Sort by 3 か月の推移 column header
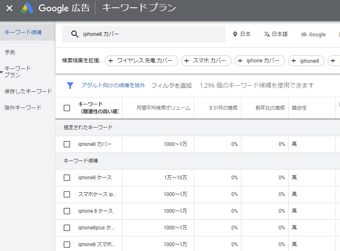The width and height of the screenshot is (340, 251). click(x=223, y=108)
